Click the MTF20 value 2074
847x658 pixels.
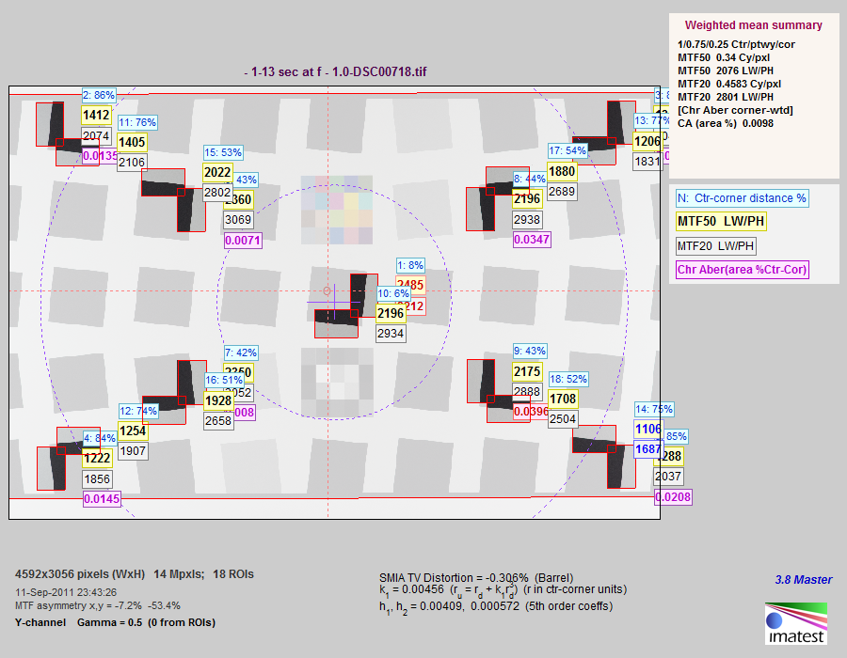point(96,135)
